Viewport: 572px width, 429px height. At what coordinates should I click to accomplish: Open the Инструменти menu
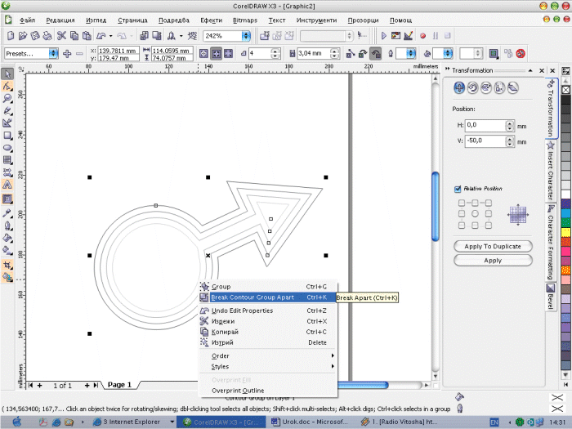pos(316,20)
